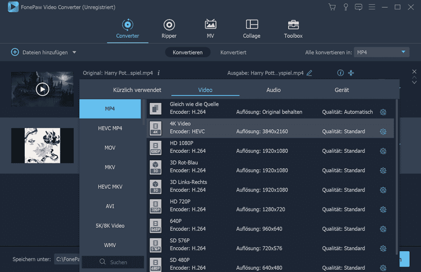Click the format list scrollbar
This screenshot has width=421, height=272.
click(x=144, y=112)
